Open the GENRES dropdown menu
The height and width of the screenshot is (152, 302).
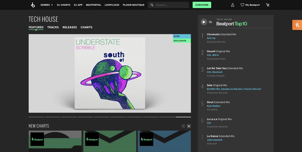[46, 5]
